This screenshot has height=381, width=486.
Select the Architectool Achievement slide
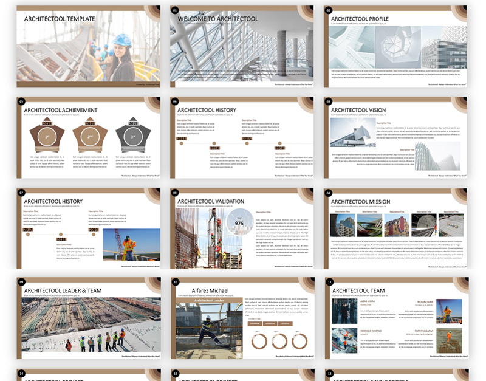88,137
